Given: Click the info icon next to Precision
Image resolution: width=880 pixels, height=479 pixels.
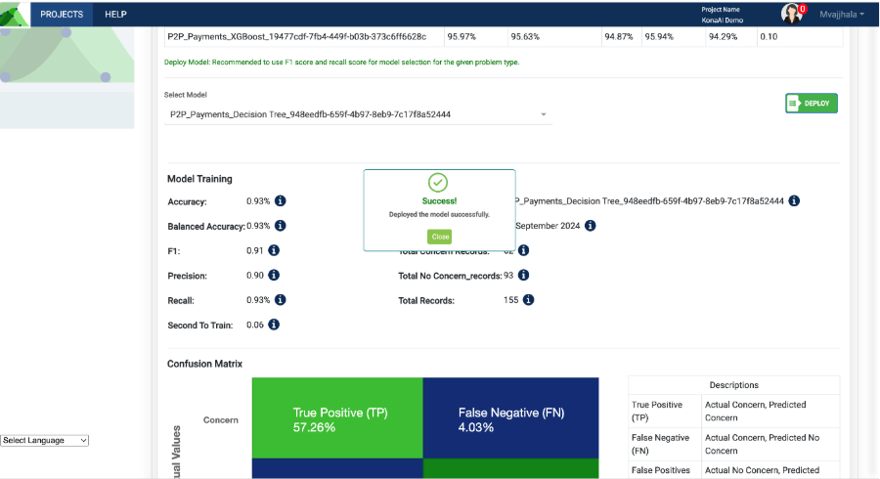Looking at the screenshot, I should 274,276.
